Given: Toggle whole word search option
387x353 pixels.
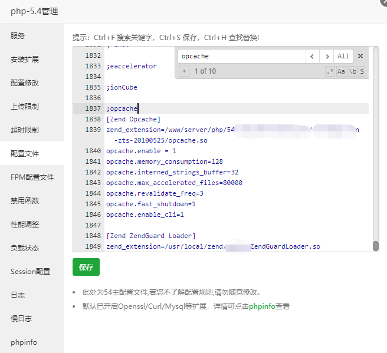Looking at the screenshot, I should click(353, 71).
